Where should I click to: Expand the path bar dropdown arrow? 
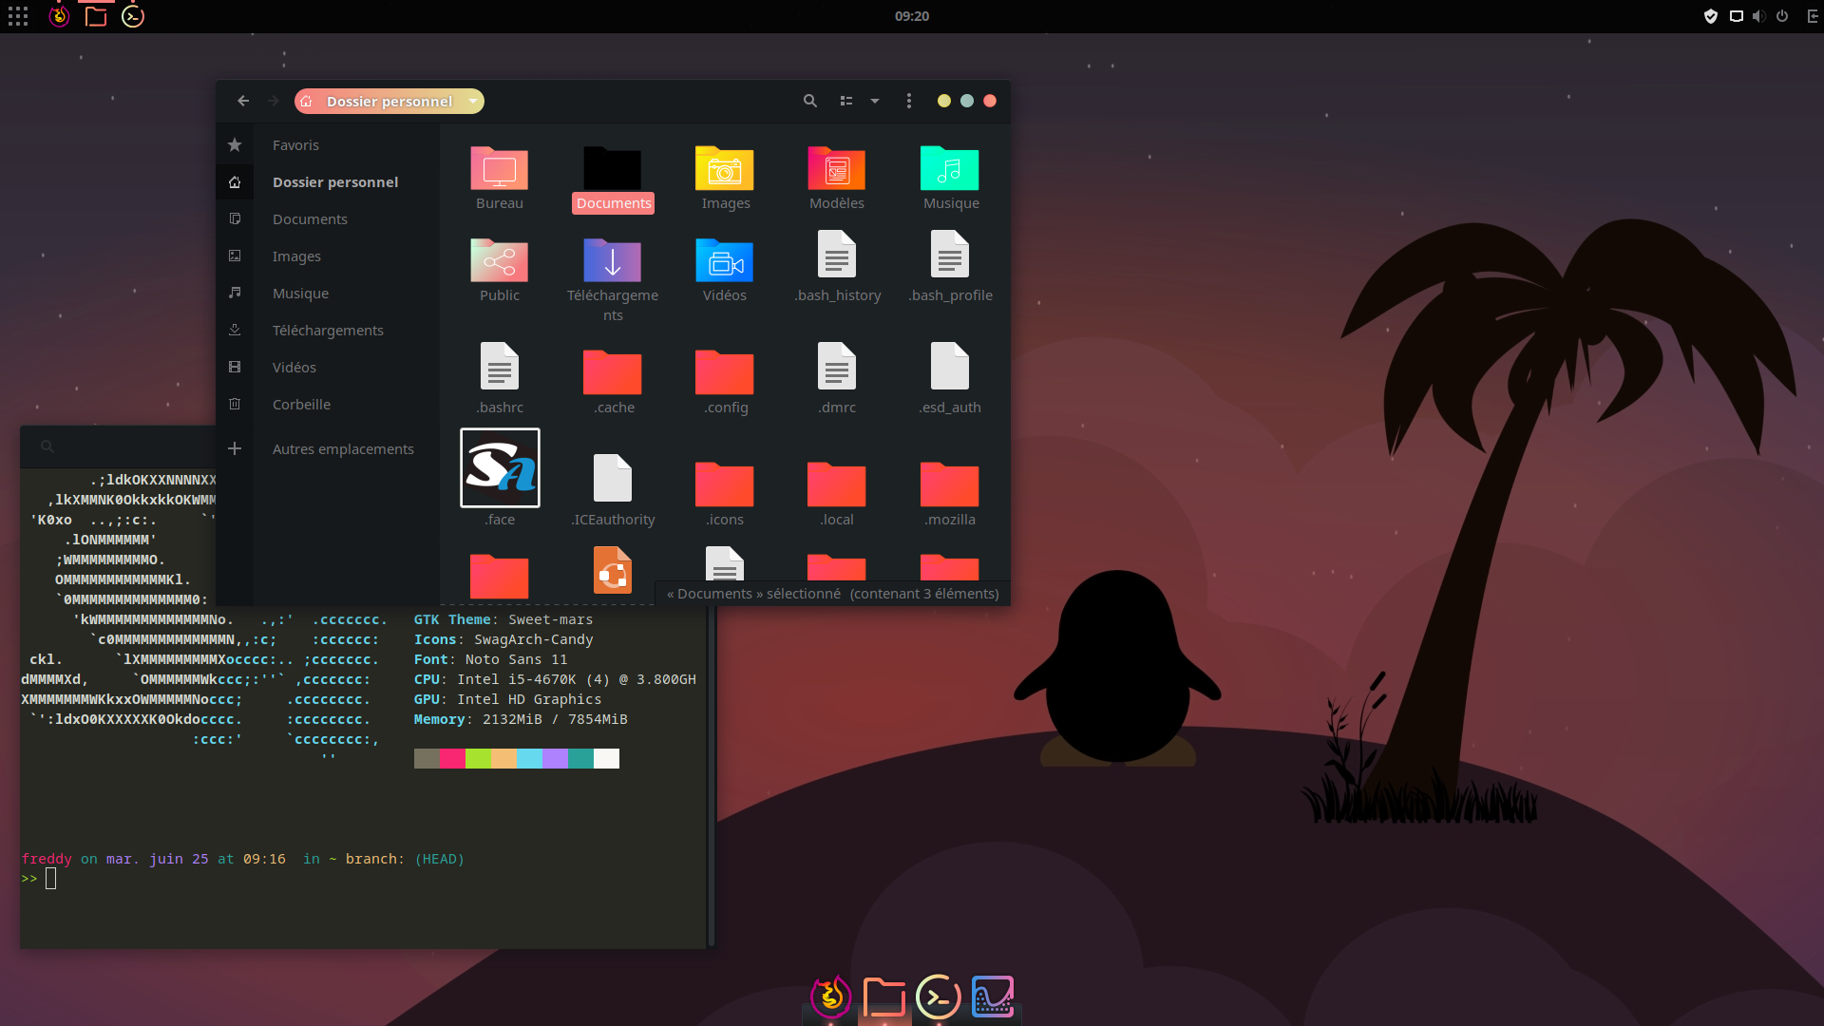(472, 101)
